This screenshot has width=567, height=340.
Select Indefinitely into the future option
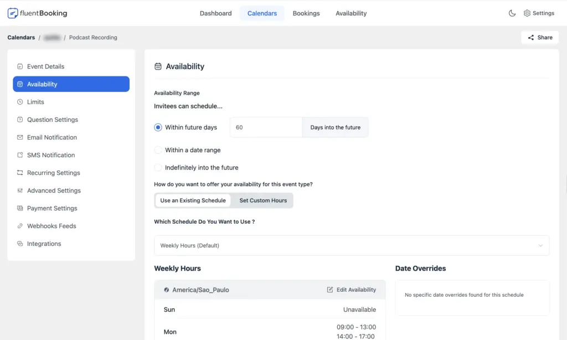(x=158, y=168)
